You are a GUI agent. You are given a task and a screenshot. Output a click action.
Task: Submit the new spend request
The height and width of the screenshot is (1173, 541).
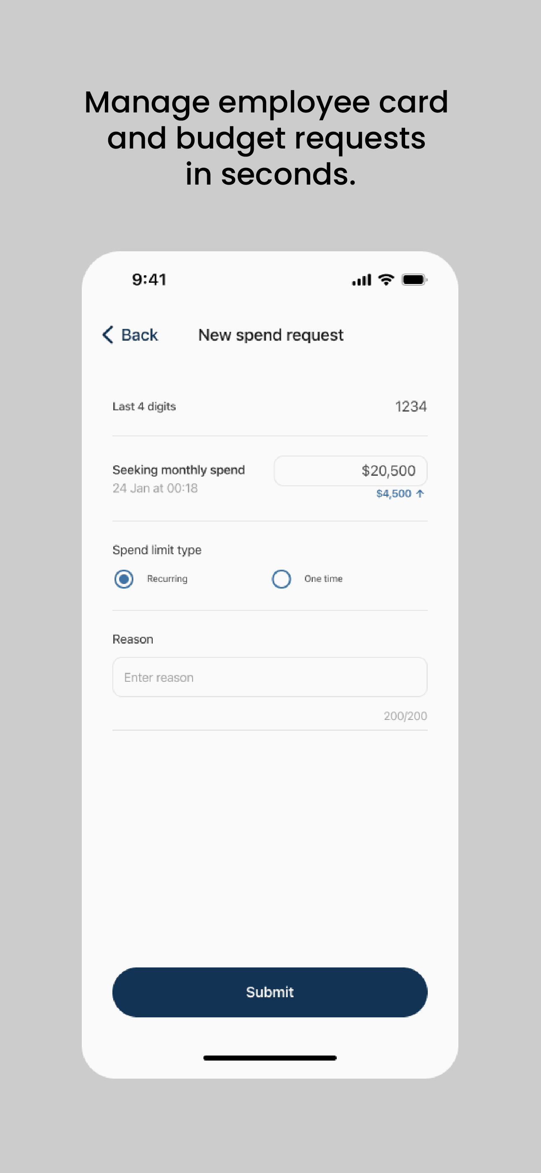point(270,992)
